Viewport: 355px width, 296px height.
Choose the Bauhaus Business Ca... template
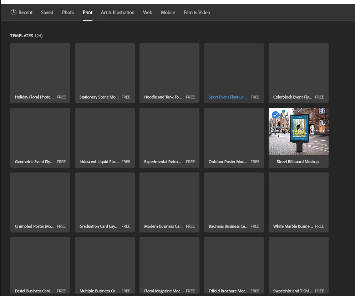point(234,202)
